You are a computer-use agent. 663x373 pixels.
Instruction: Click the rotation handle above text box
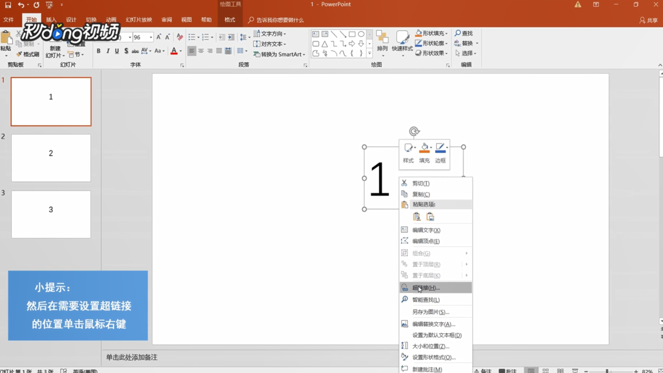tap(414, 131)
